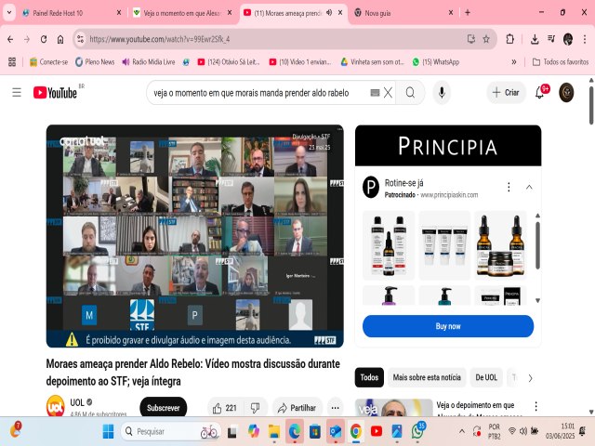This screenshot has height=446, width=595.
Task: Click the browser address bar URL
Action: 159,39
